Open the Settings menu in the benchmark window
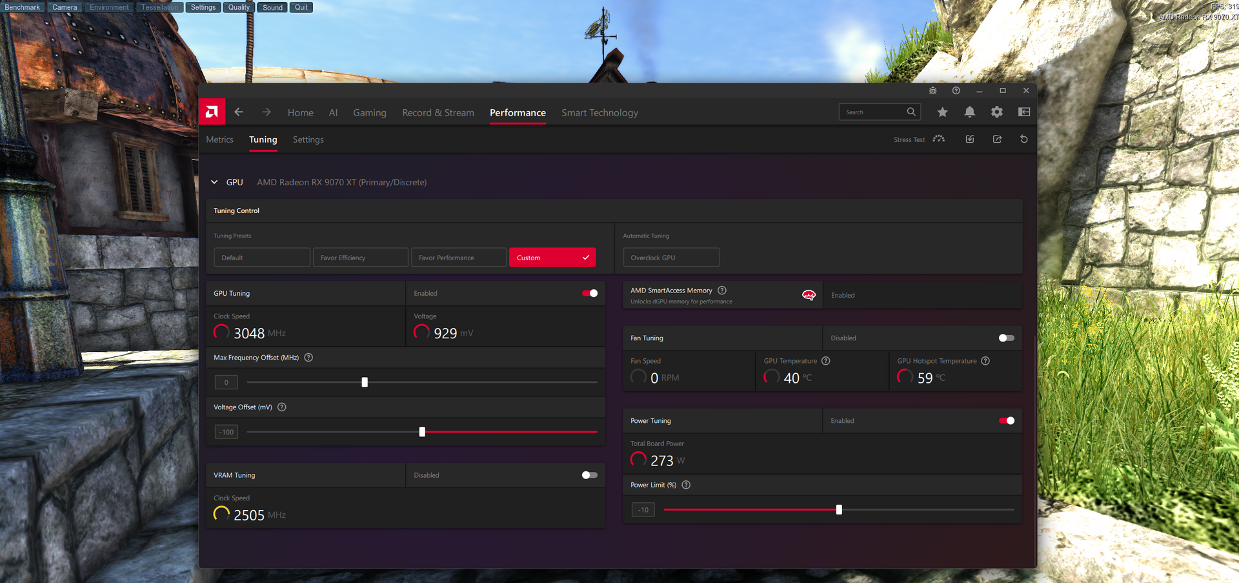 coord(203,7)
